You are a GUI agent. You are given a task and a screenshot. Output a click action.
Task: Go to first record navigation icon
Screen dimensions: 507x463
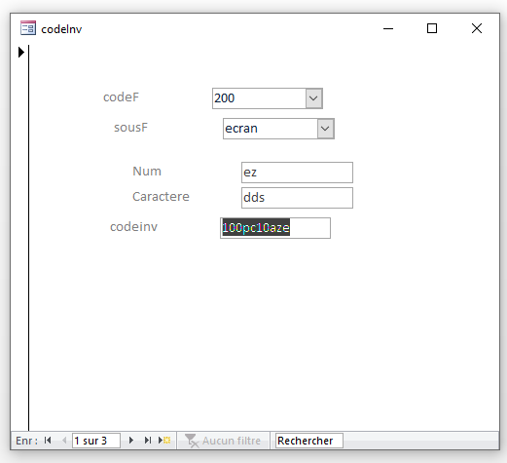tap(48, 441)
